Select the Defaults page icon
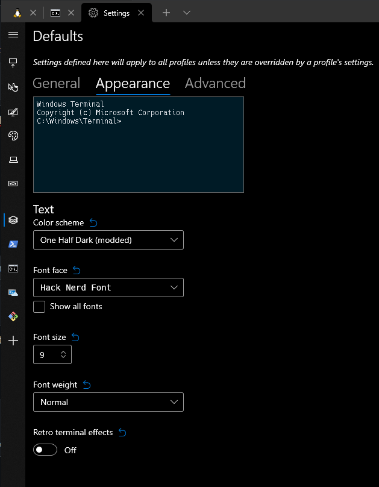379x487 pixels. point(13,220)
